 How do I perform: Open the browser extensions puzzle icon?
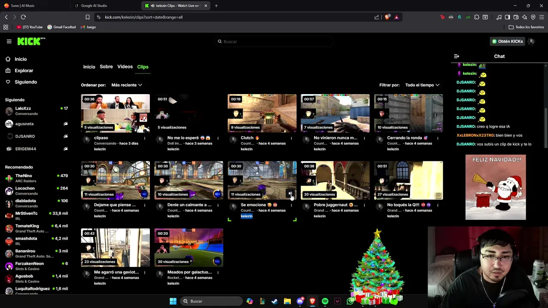click(477, 17)
